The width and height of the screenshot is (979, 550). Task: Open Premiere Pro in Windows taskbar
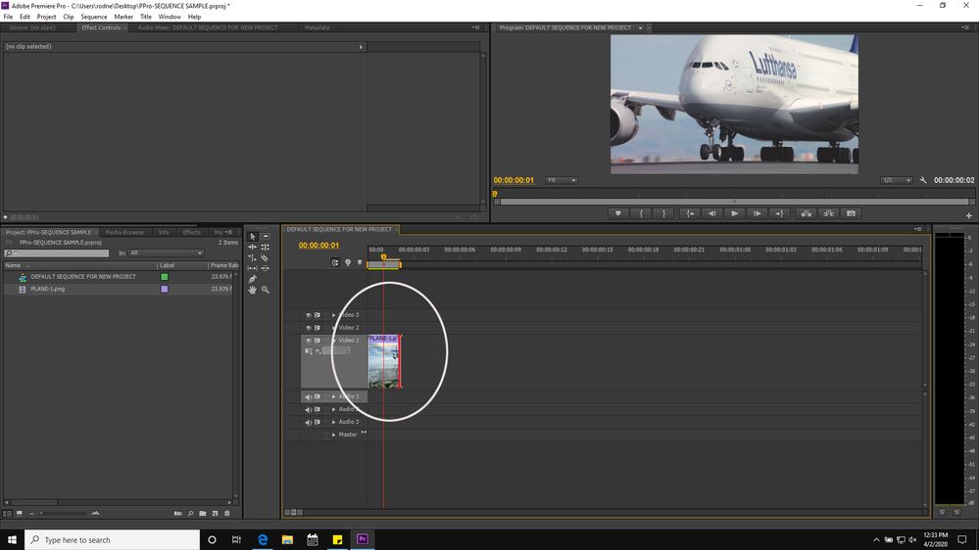point(363,539)
